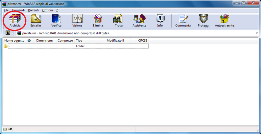Sort by Nome oggetto column
Screen dimensions: 261x134
coord(18,41)
